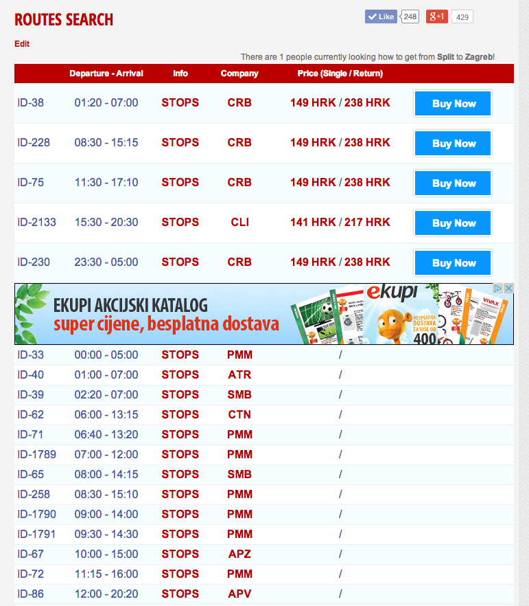
Task: Click the Facebook Like button
Action: (x=381, y=16)
